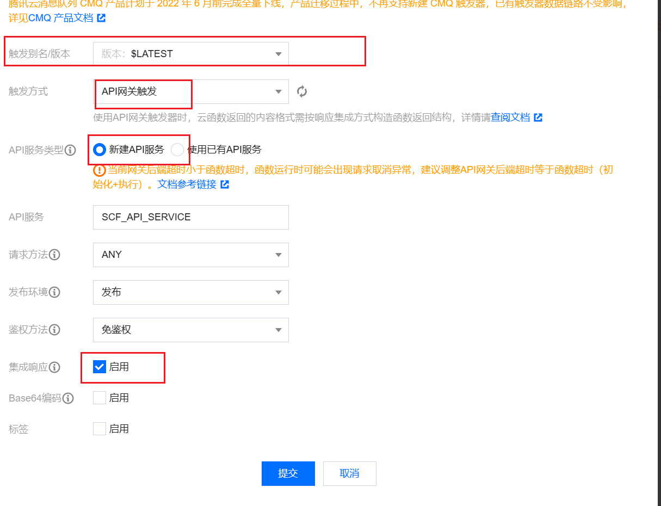Expand the 触发方式 API网关触发 dropdown
The width and height of the screenshot is (661, 506).
coord(190,91)
